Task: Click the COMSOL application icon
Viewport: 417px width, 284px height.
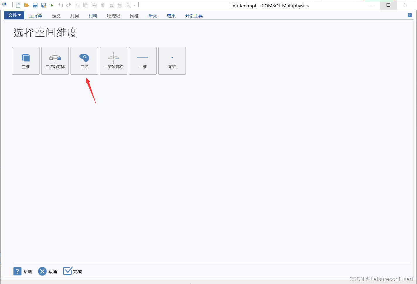Action: (x=4, y=4)
